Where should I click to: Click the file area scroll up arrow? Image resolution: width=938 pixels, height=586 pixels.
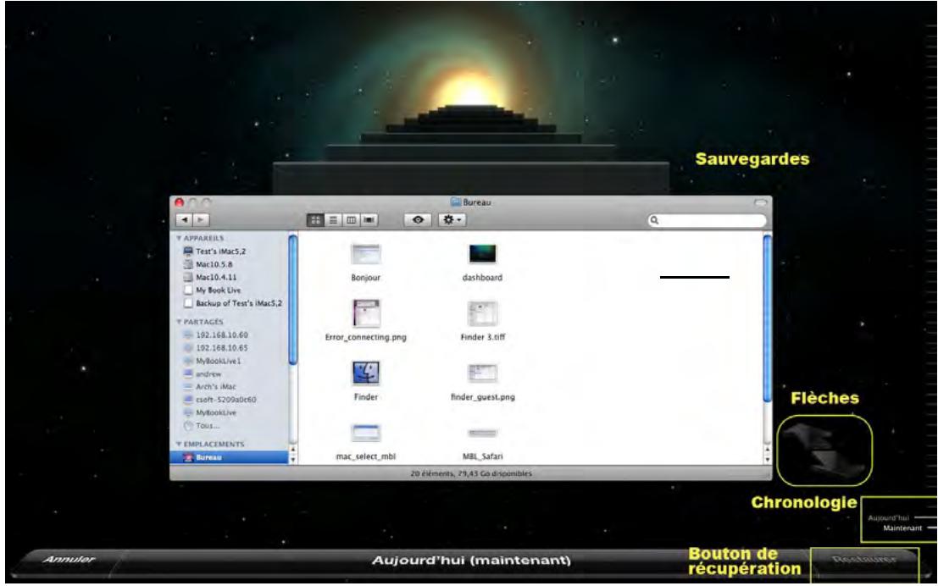pos(768,449)
